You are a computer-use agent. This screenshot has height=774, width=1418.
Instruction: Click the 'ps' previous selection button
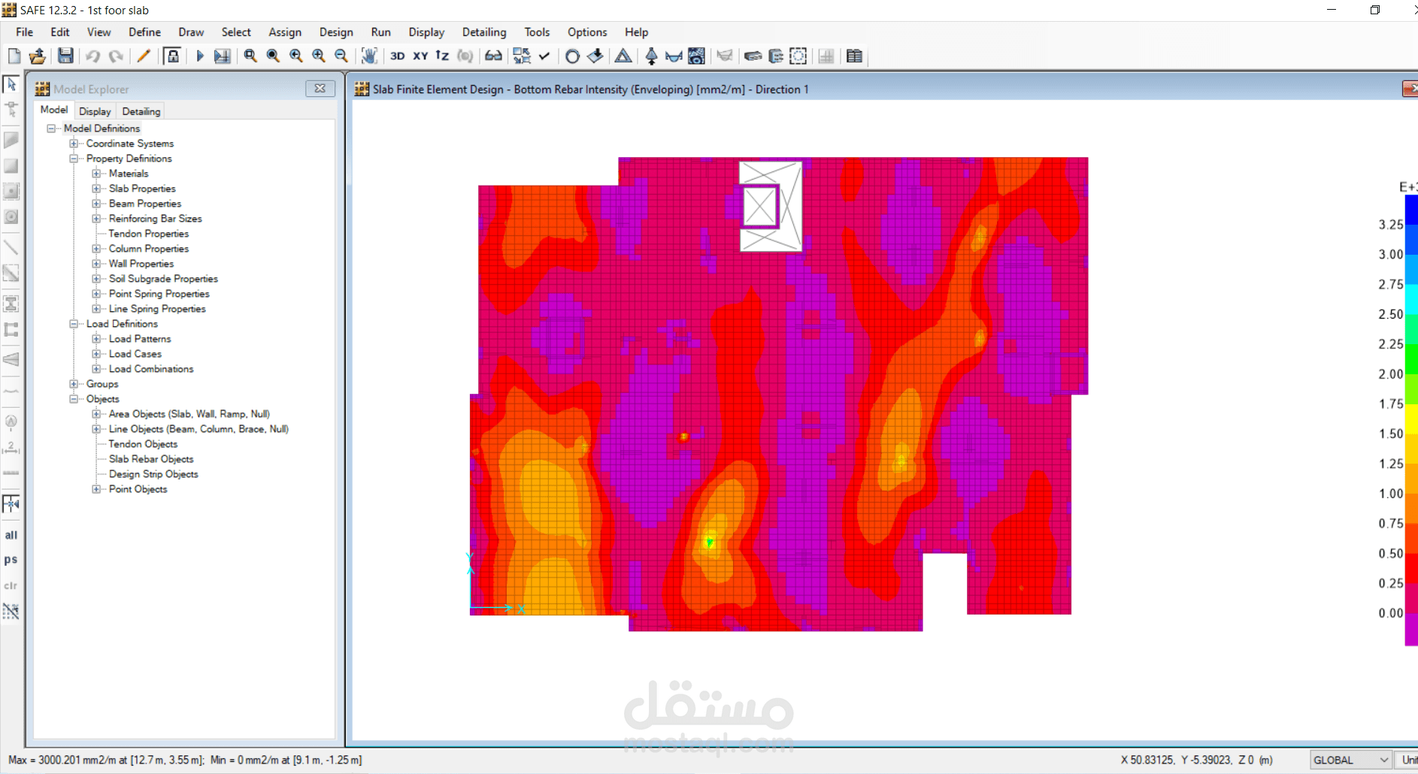tap(11, 560)
